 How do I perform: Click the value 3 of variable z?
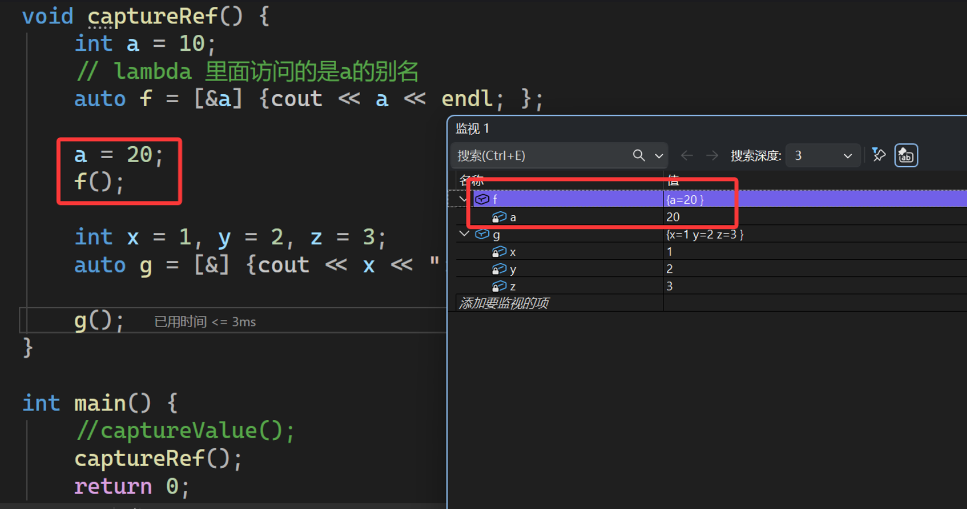point(670,286)
